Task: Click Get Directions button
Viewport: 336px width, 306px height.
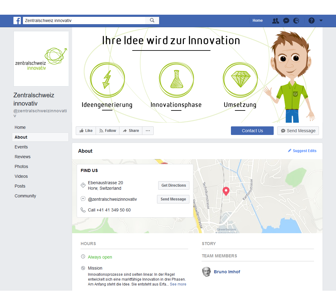Action: tap(173, 185)
